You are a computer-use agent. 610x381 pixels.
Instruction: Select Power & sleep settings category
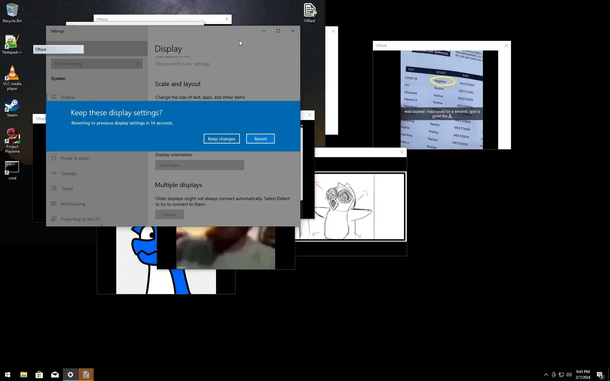pyautogui.click(x=75, y=158)
